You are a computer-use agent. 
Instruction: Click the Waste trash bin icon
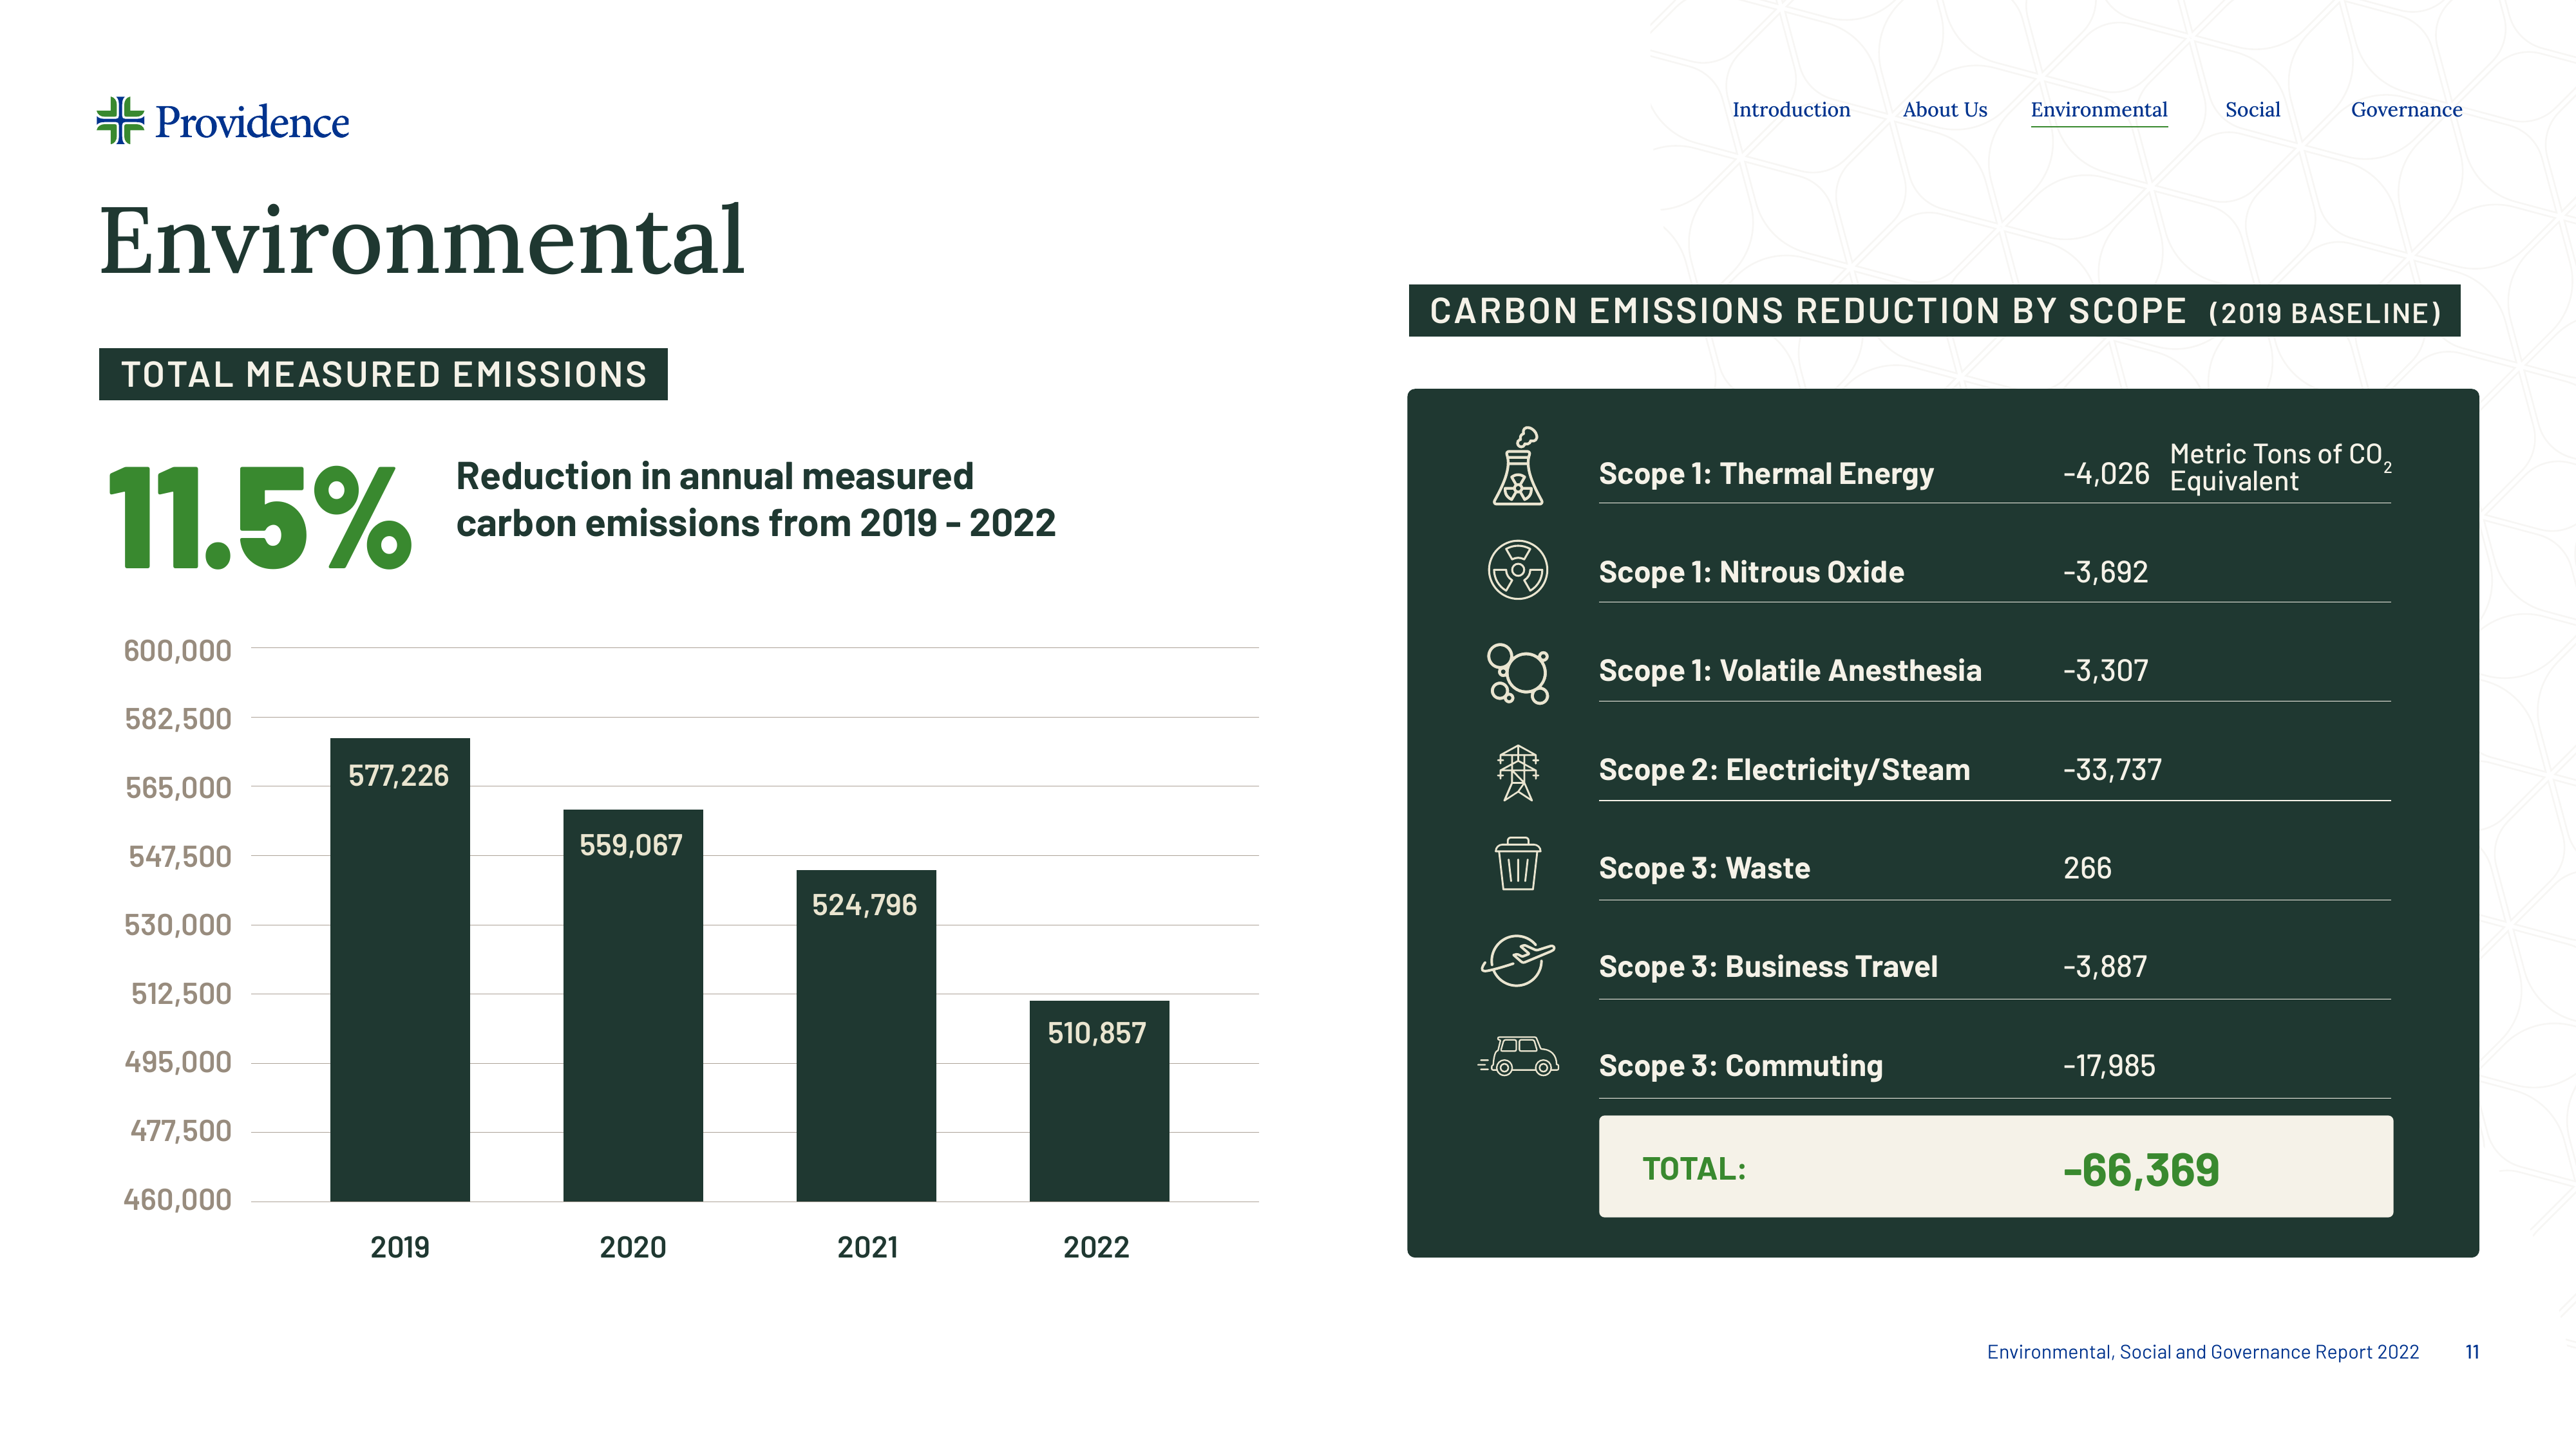(1518, 864)
